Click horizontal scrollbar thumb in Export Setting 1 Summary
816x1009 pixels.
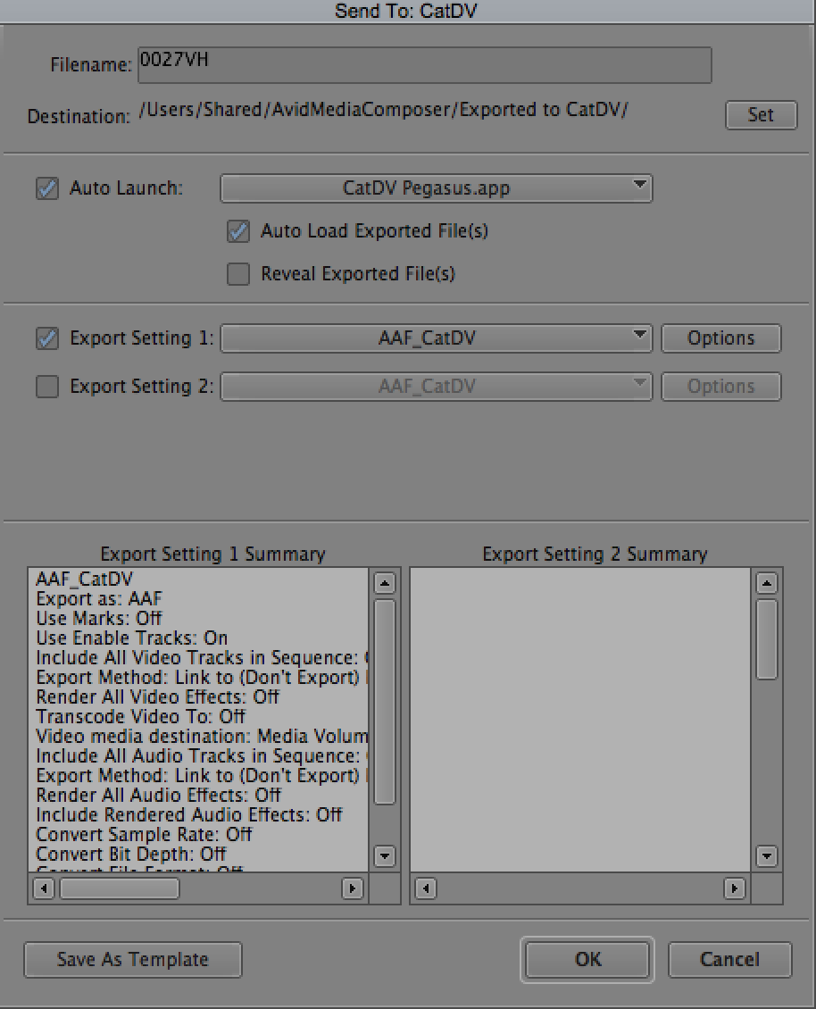pyautogui.click(x=119, y=888)
